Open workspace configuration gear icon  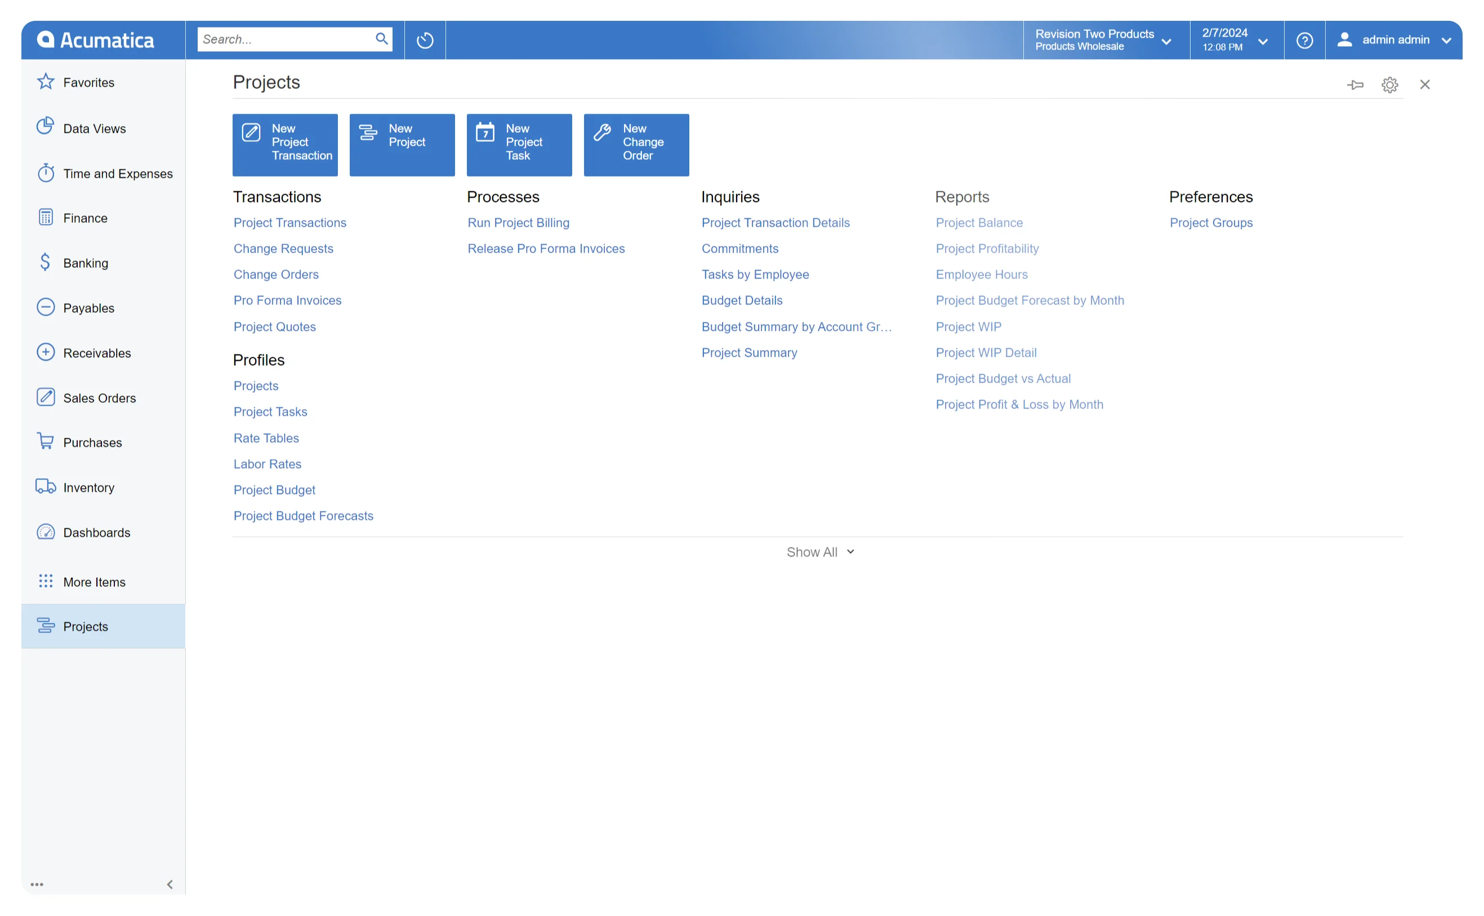1389,84
